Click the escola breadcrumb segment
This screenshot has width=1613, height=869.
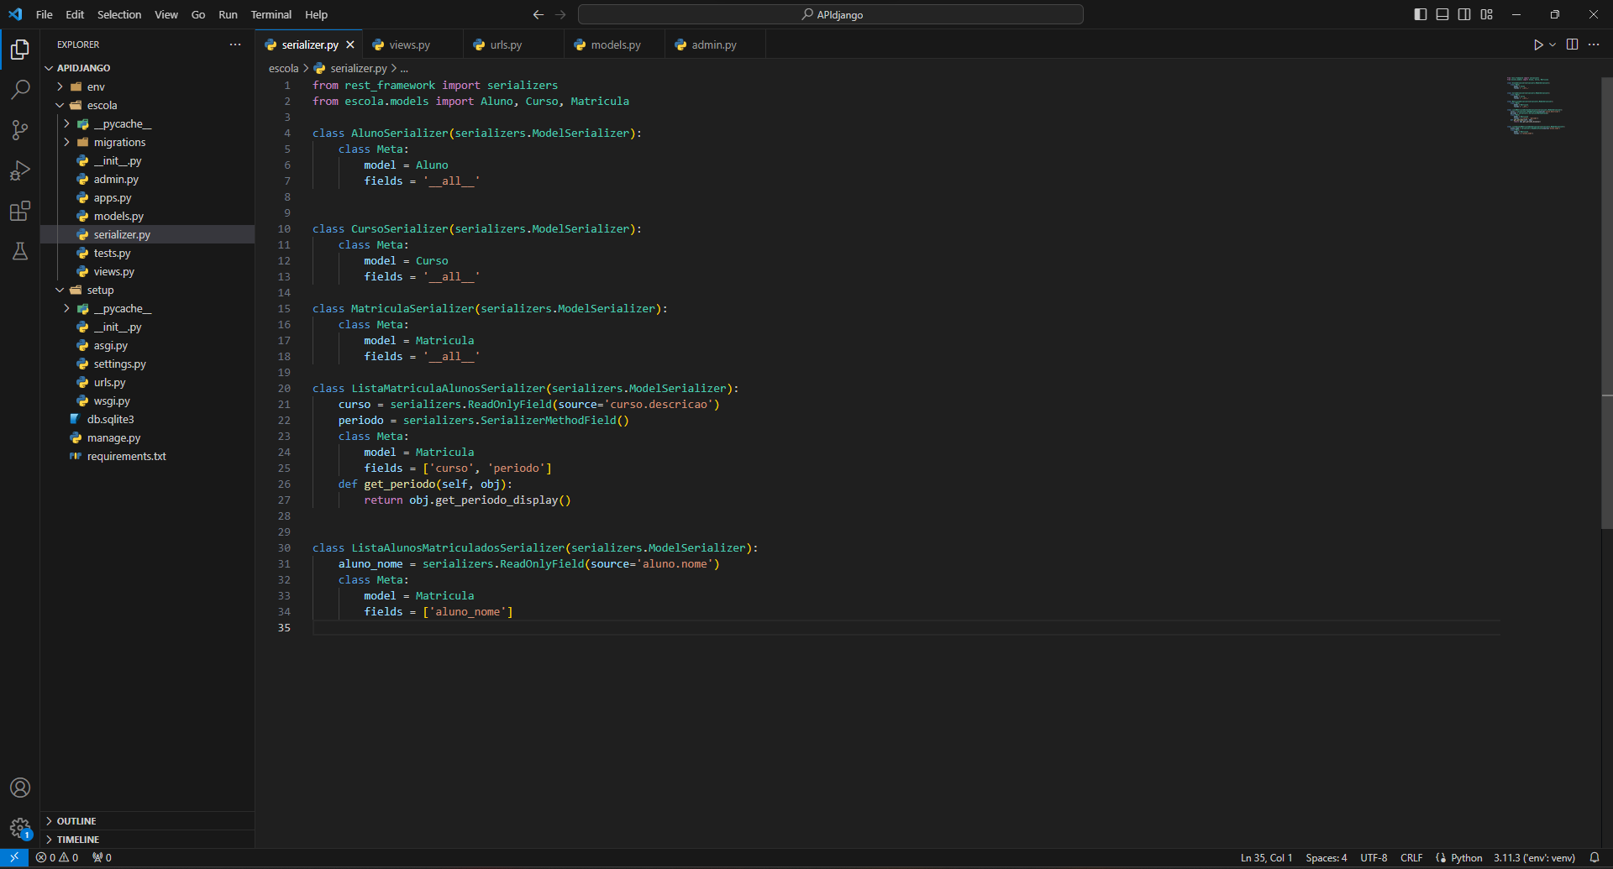pos(283,68)
